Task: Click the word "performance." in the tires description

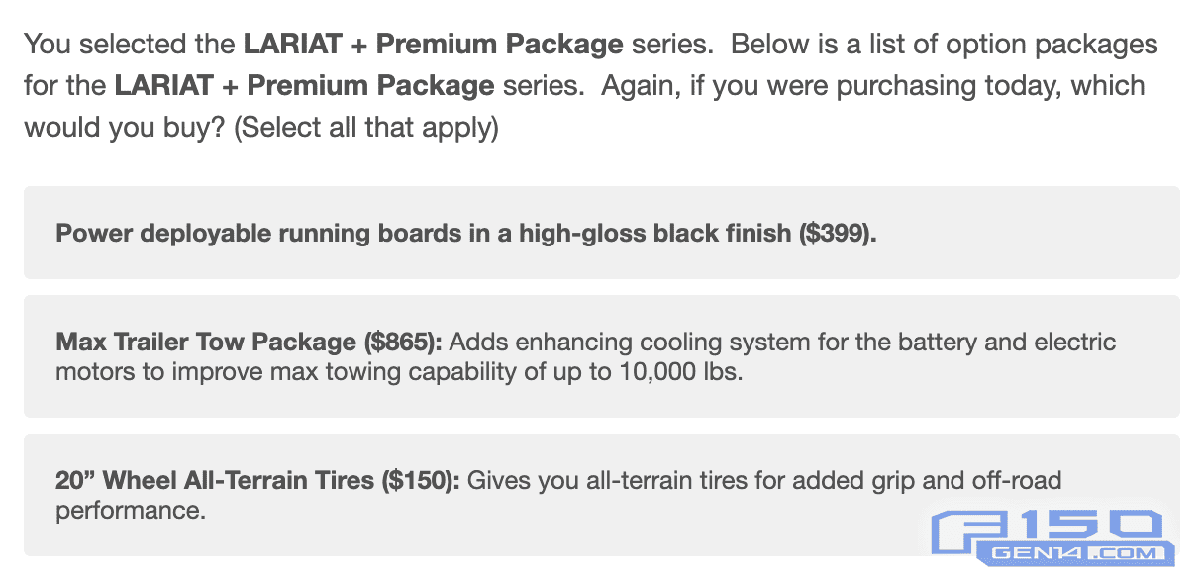Action: 130,512
